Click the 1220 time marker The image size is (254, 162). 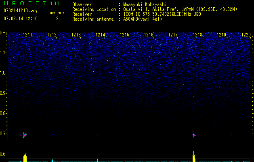[x=246, y=35]
